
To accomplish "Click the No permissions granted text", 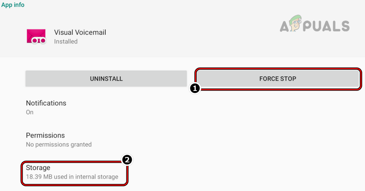I will click(59, 144).
